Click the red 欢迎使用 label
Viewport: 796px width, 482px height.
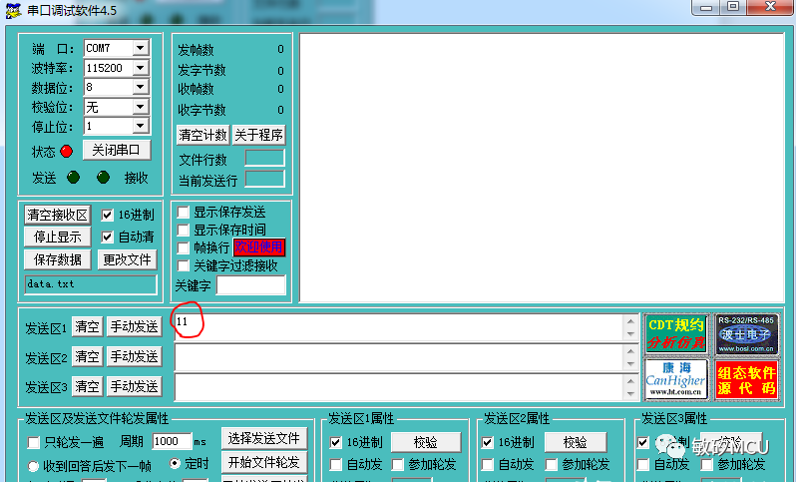coord(258,247)
